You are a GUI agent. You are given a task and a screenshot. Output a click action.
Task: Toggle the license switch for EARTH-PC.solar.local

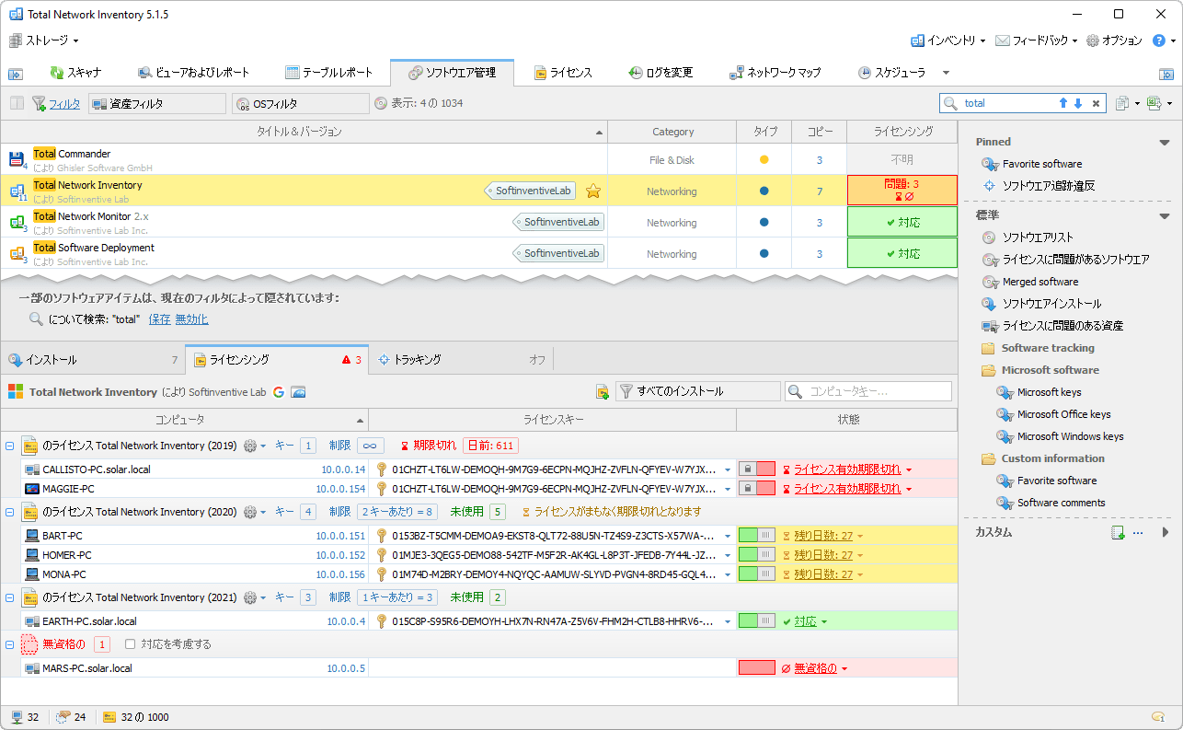coord(757,621)
